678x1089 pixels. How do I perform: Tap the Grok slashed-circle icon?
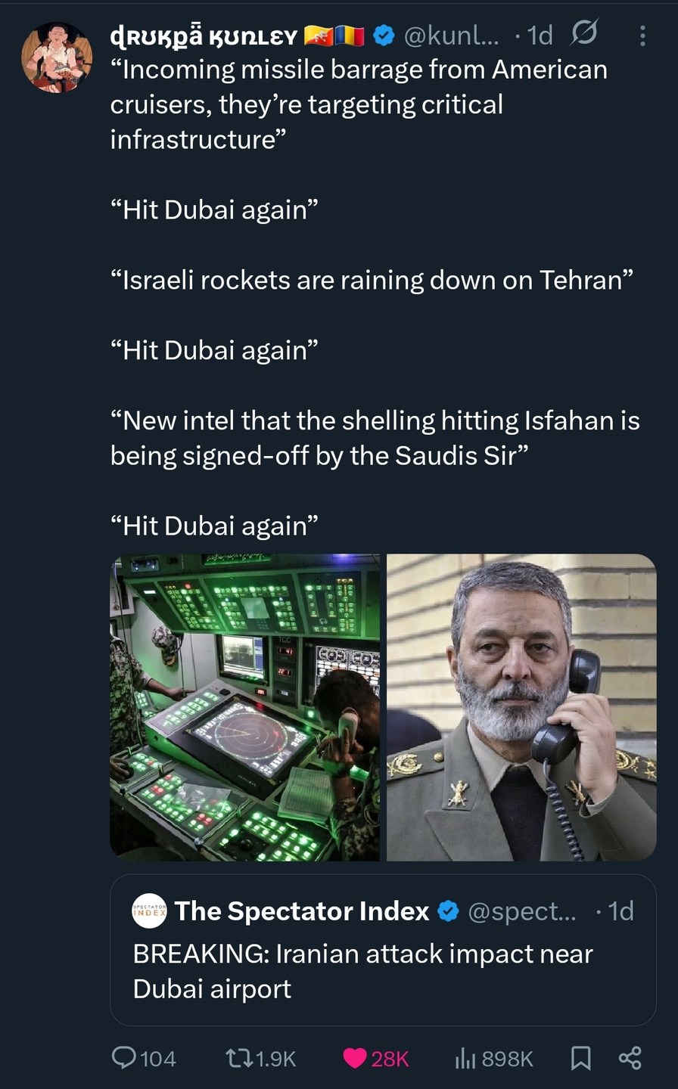click(584, 34)
